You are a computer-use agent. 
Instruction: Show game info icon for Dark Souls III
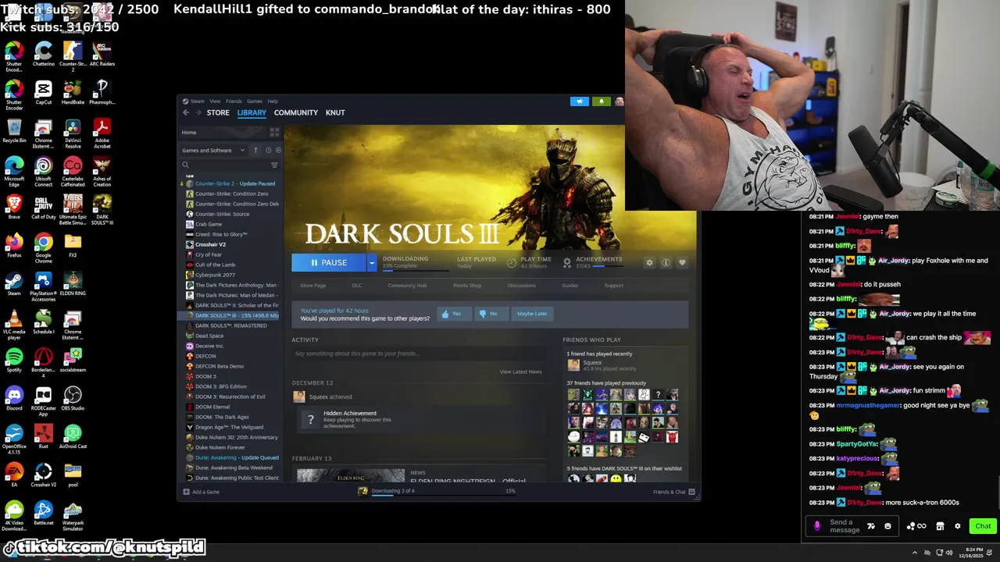click(x=666, y=263)
